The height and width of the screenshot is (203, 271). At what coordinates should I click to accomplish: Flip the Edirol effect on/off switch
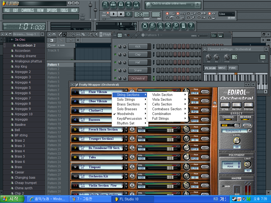(x=231, y=125)
